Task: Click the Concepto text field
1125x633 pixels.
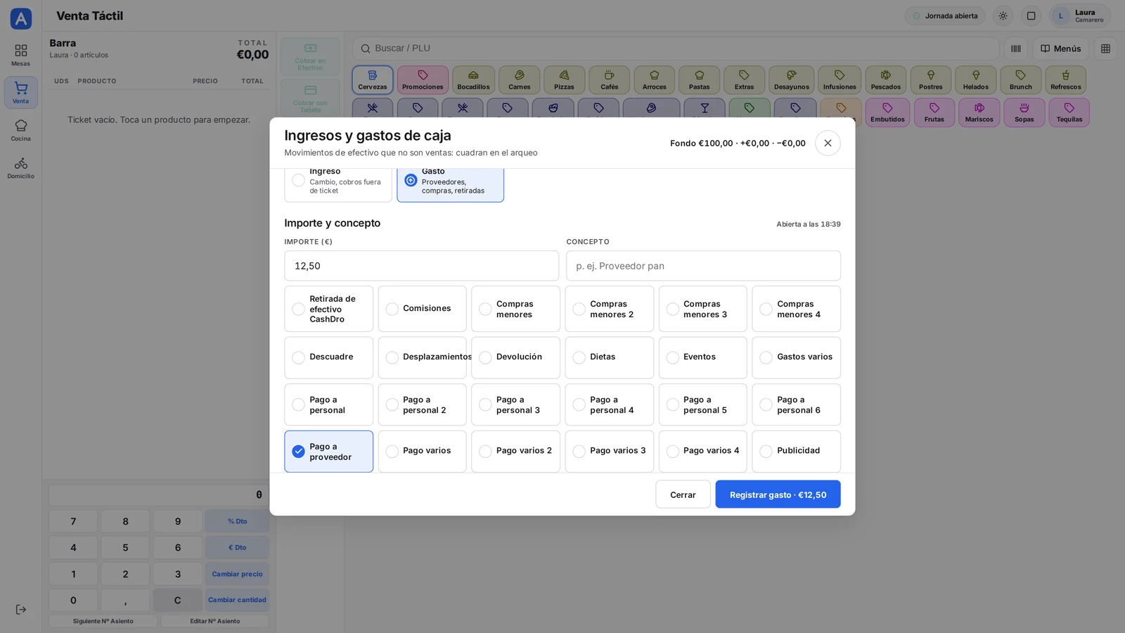Action: 703,266
